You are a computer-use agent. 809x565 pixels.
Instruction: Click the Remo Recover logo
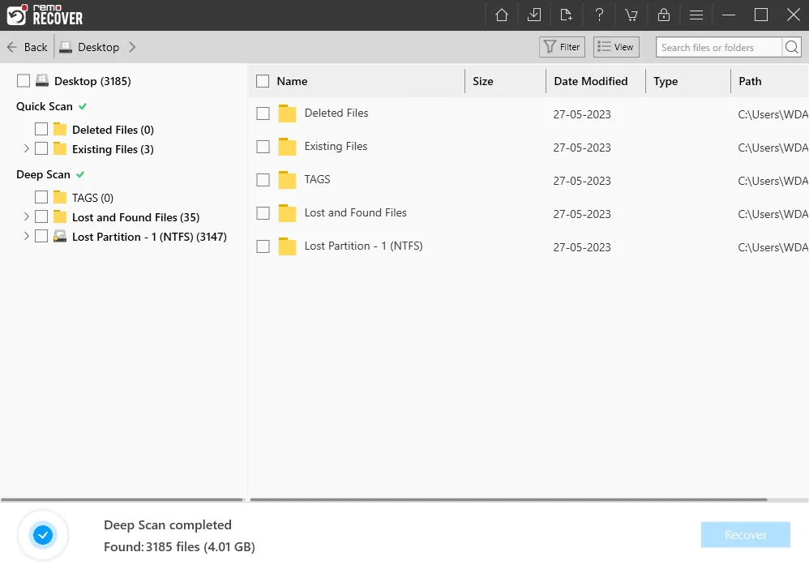point(45,15)
